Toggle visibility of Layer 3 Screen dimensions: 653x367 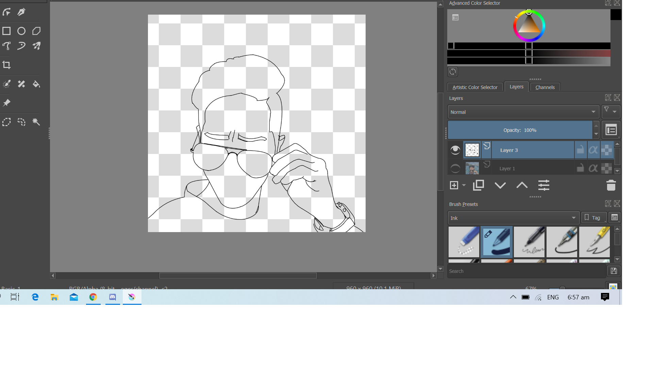pos(455,150)
